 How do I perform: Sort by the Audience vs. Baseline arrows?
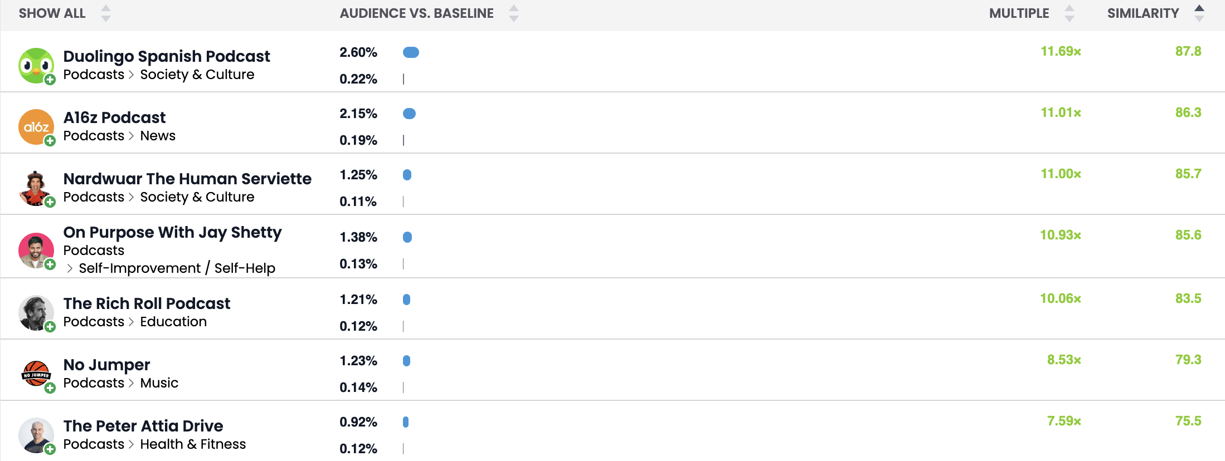point(514,13)
